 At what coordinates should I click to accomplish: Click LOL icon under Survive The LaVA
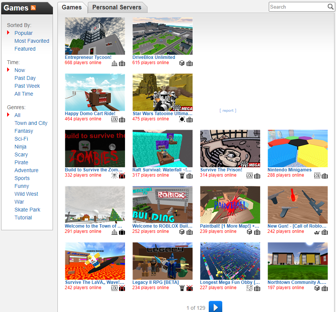pyautogui.click(x=115, y=288)
